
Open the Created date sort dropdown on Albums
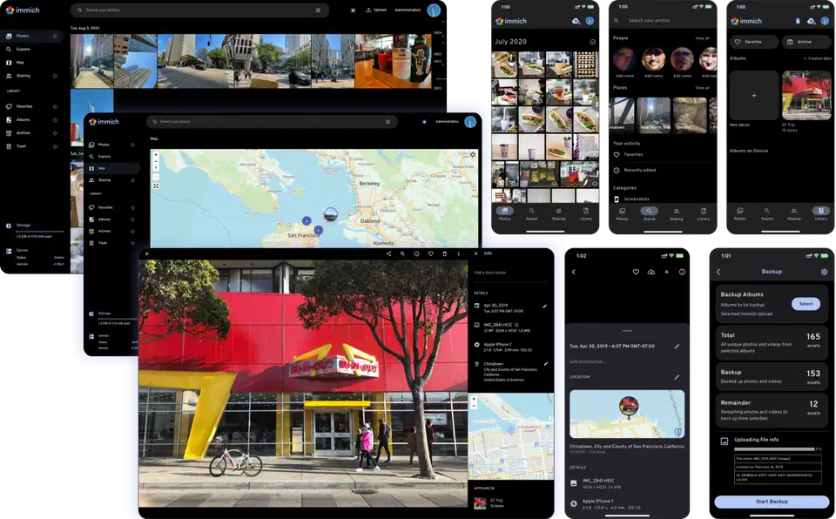point(819,57)
